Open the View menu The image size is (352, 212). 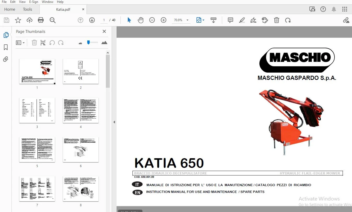click(22, 2)
